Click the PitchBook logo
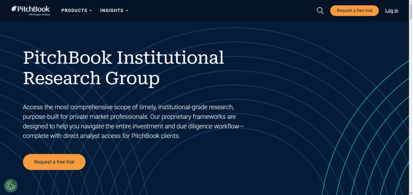 [31, 10]
